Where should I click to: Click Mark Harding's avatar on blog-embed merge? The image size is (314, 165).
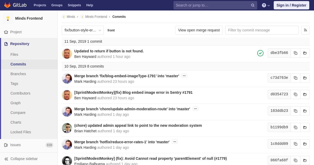point(67,79)
